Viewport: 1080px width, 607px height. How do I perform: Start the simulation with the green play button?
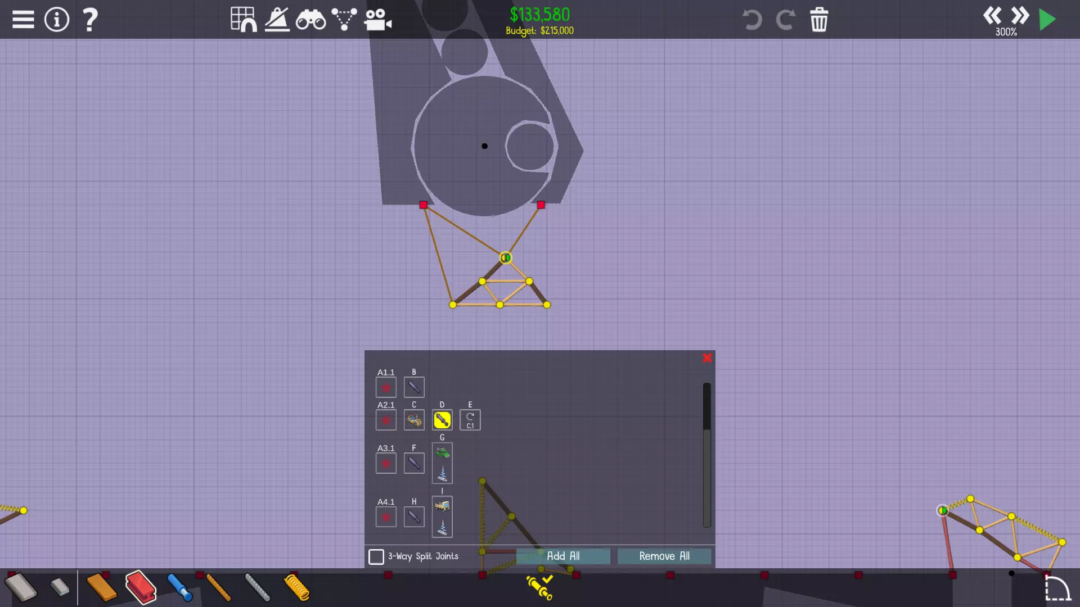[1047, 20]
